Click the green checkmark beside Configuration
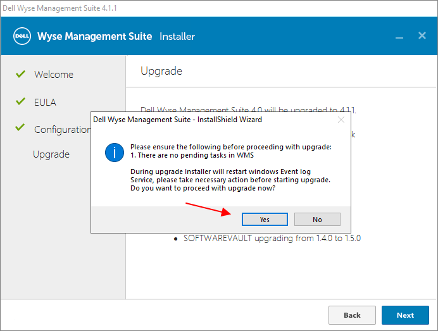This screenshot has height=331, width=438. (20, 128)
